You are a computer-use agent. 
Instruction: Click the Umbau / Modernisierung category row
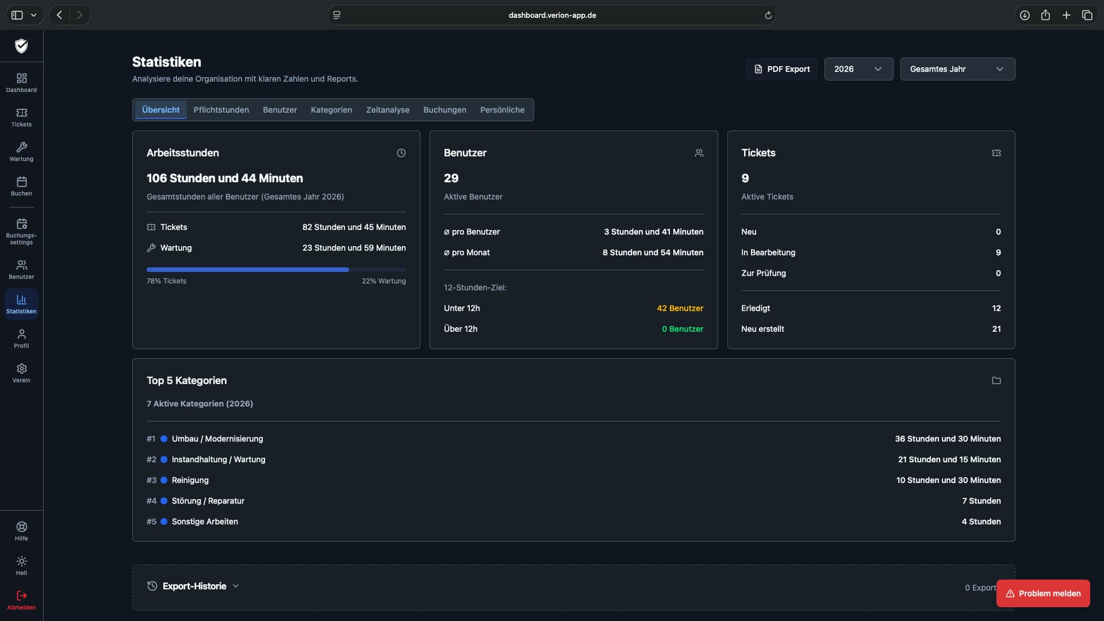click(x=573, y=439)
